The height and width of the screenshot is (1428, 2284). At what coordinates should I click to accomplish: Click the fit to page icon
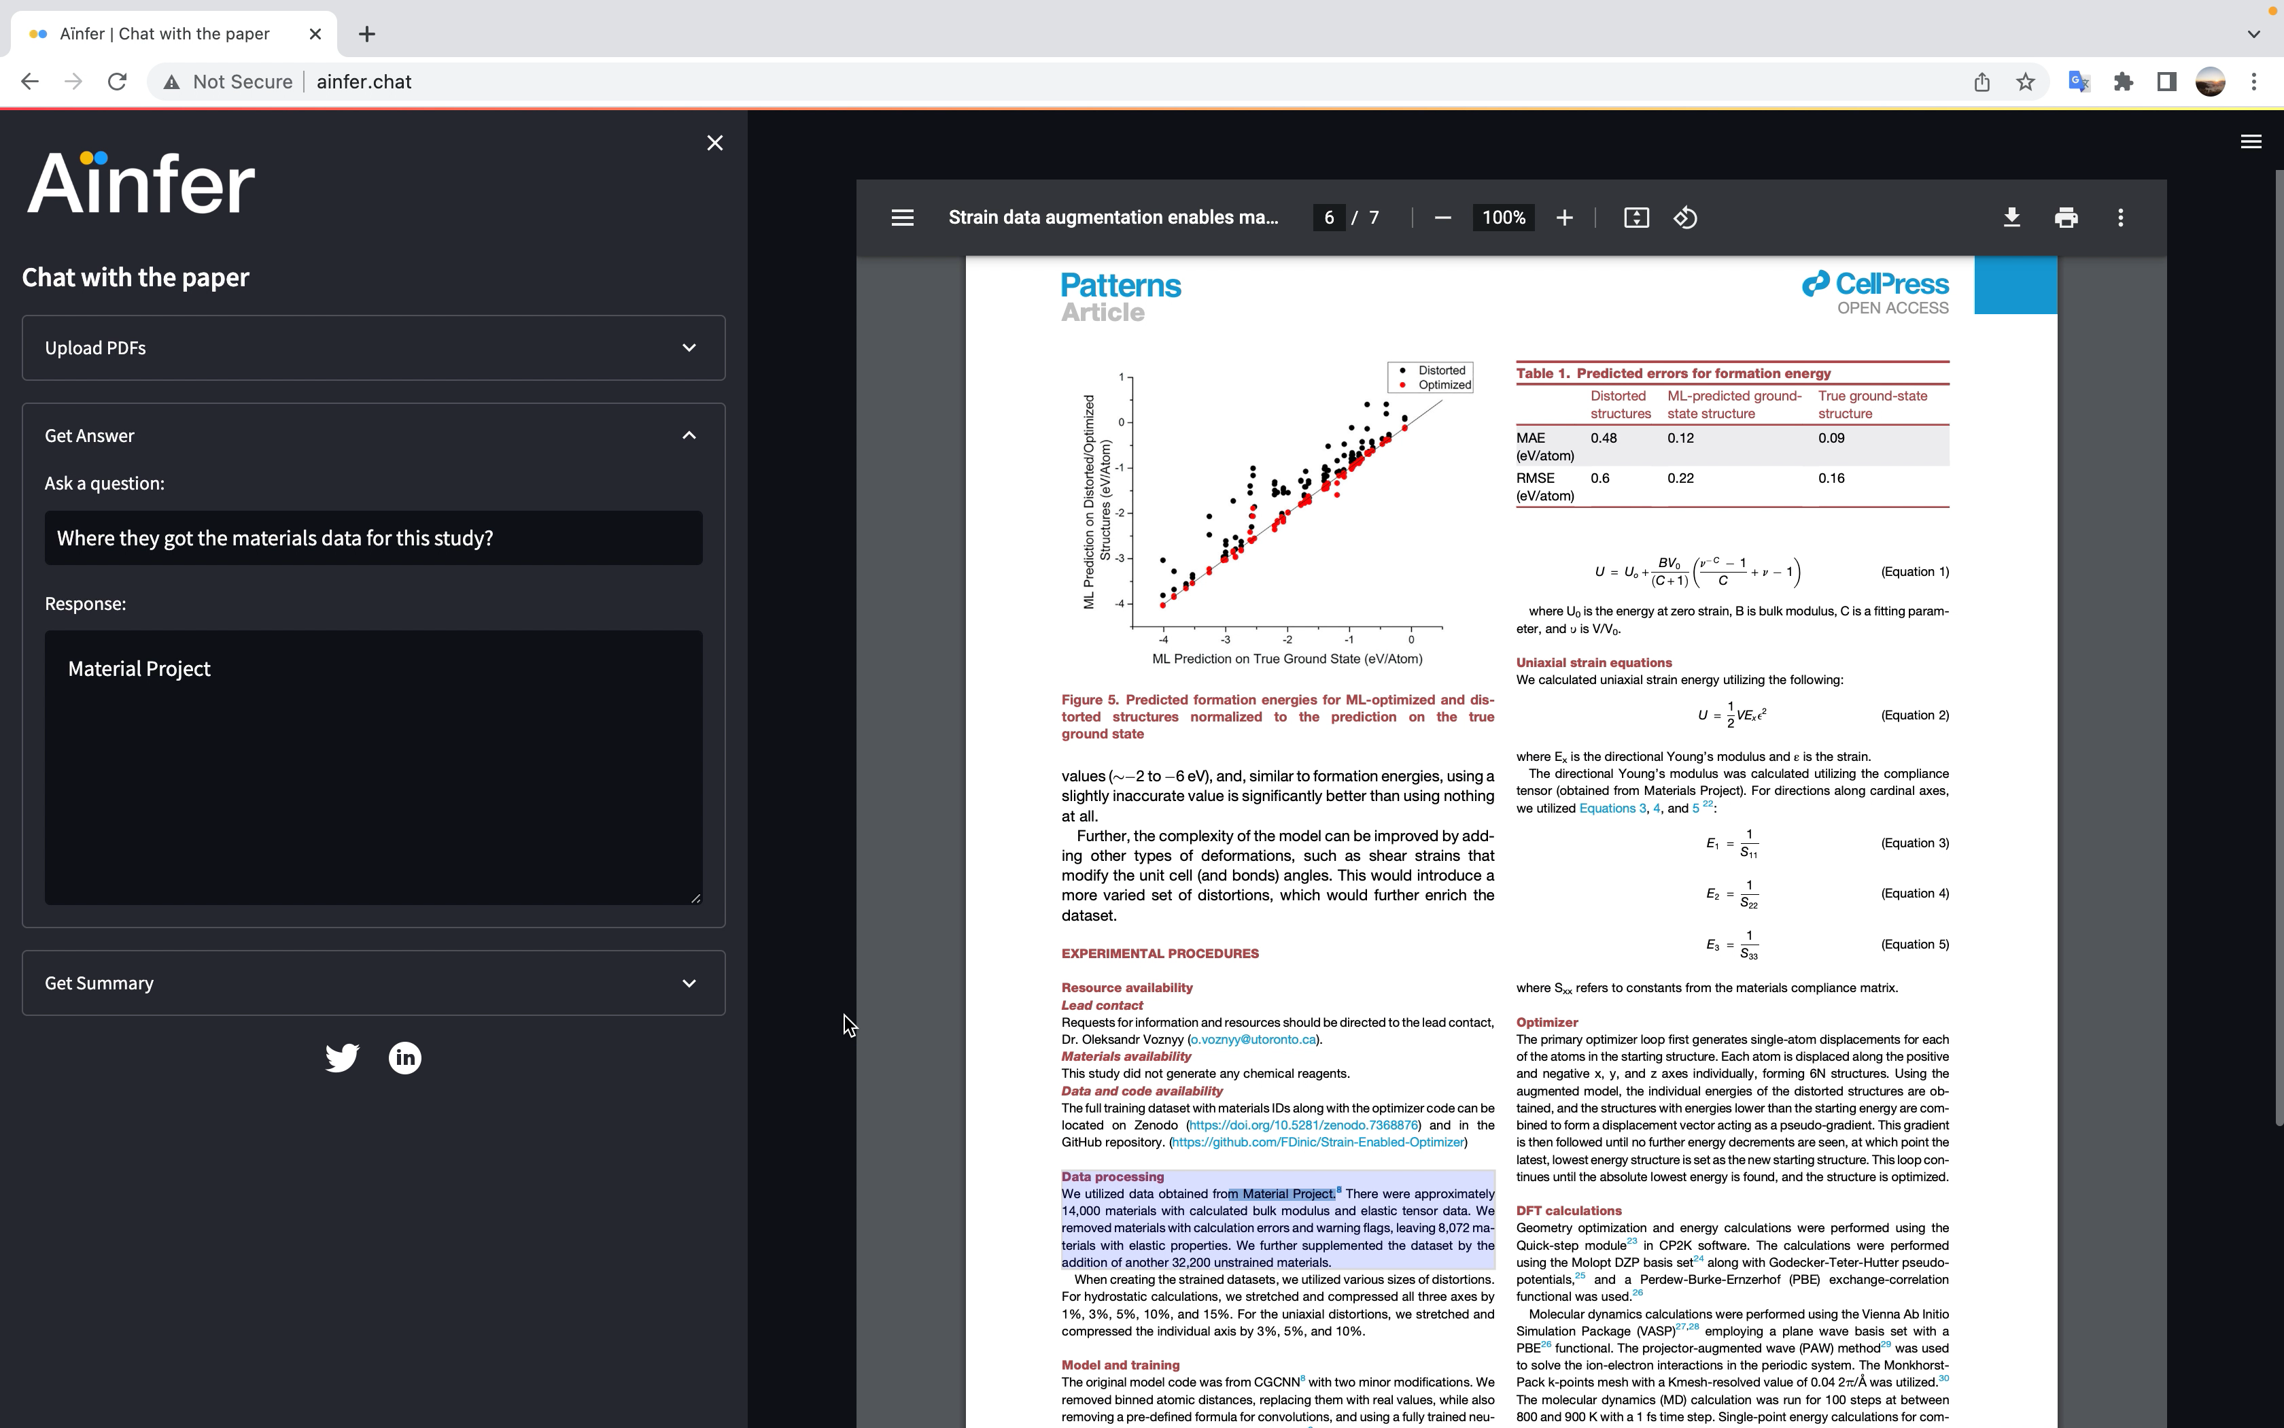(x=1637, y=218)
